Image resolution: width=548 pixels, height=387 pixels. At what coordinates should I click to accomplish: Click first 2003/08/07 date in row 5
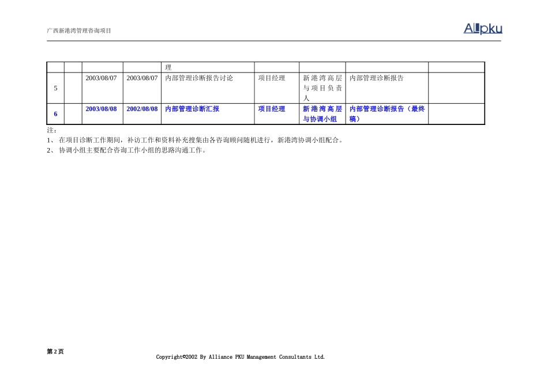click(x=101, y=78)
